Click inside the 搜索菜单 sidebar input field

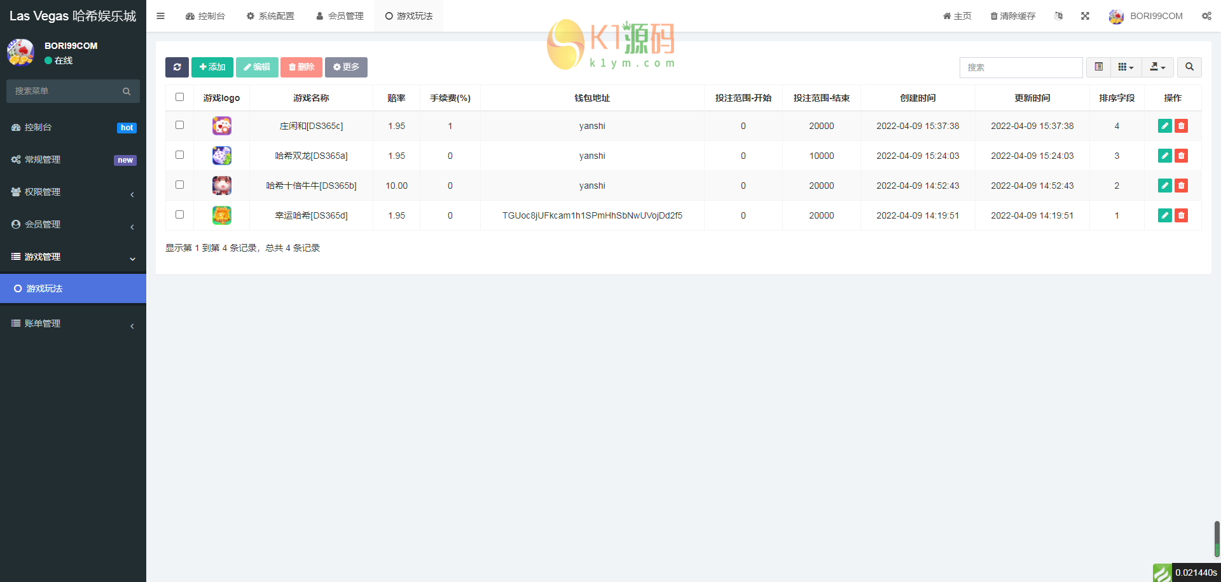pyautogui.click(x=67, y=91)
